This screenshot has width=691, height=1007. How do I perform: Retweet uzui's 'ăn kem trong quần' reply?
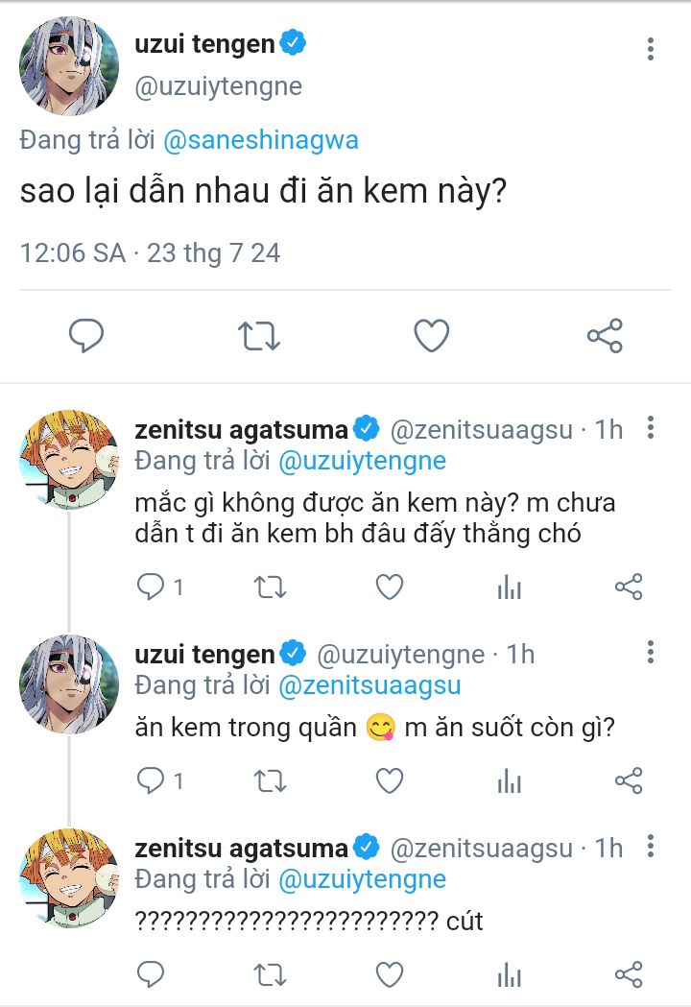tap(270, 781)
